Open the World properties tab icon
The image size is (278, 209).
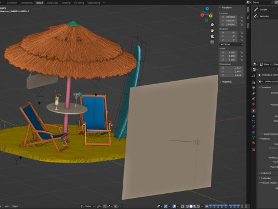click(254, 104)
